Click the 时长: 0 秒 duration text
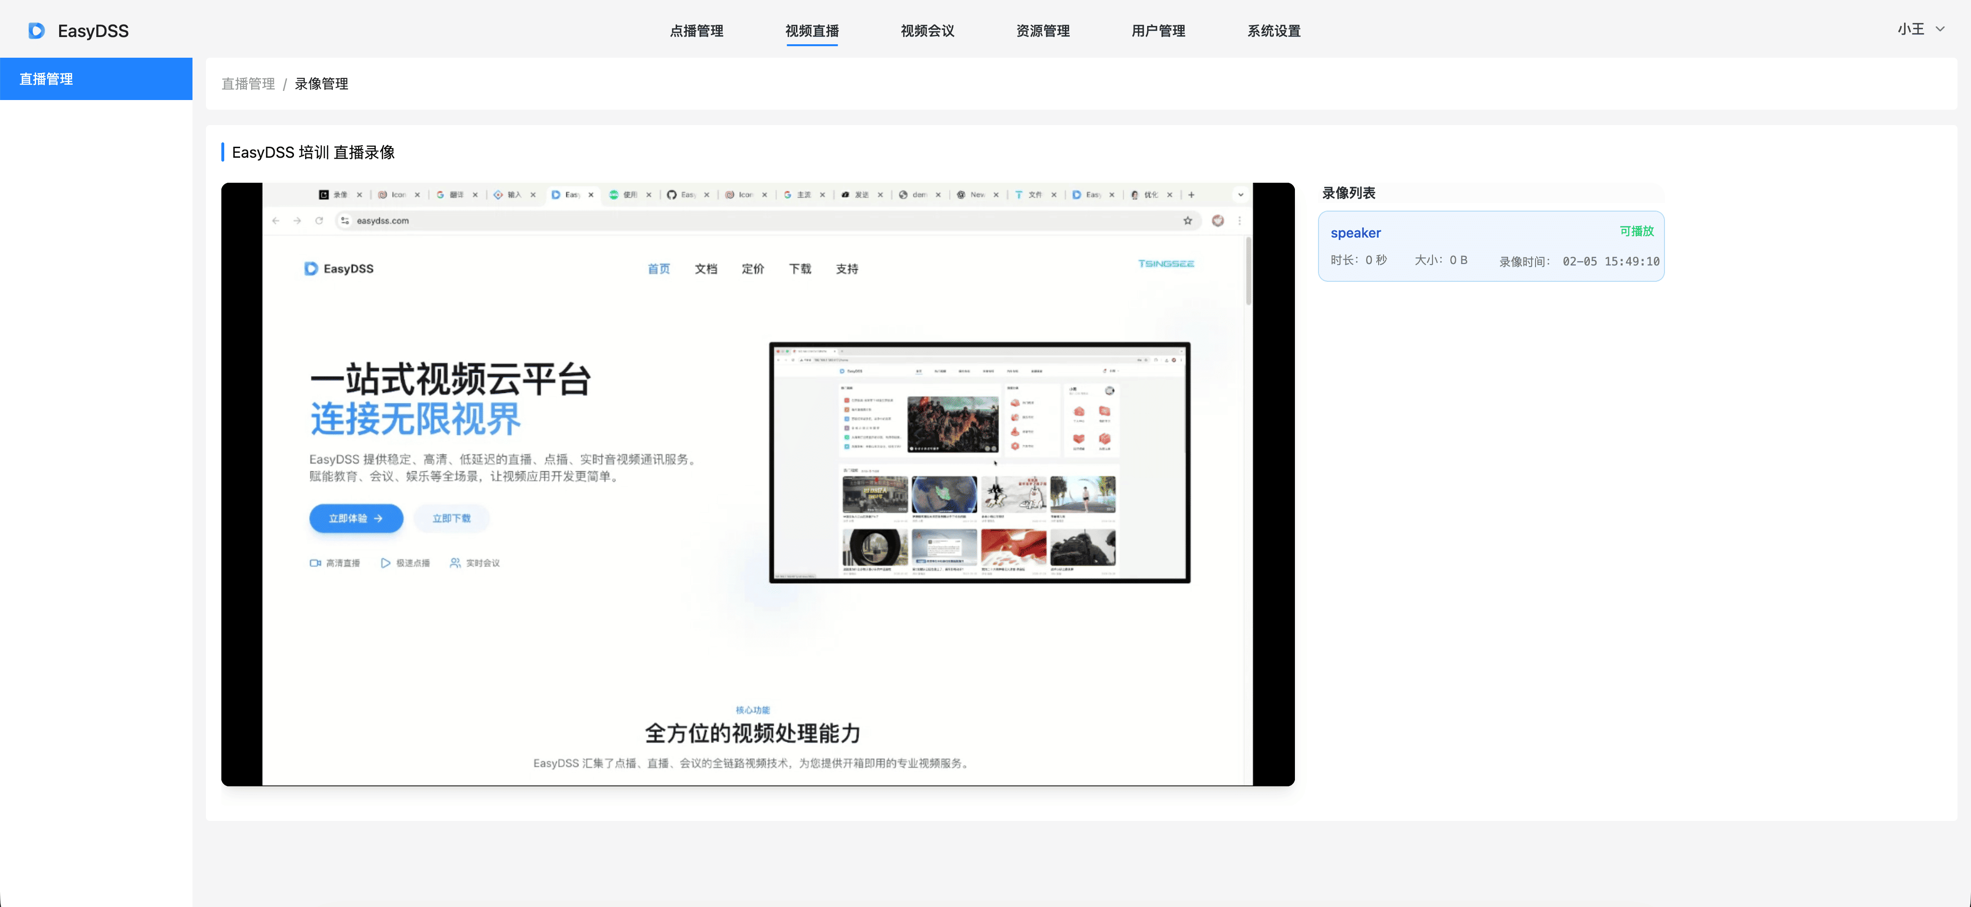Viewport: 1971px width, 907px height. (x=1359, y=260)
